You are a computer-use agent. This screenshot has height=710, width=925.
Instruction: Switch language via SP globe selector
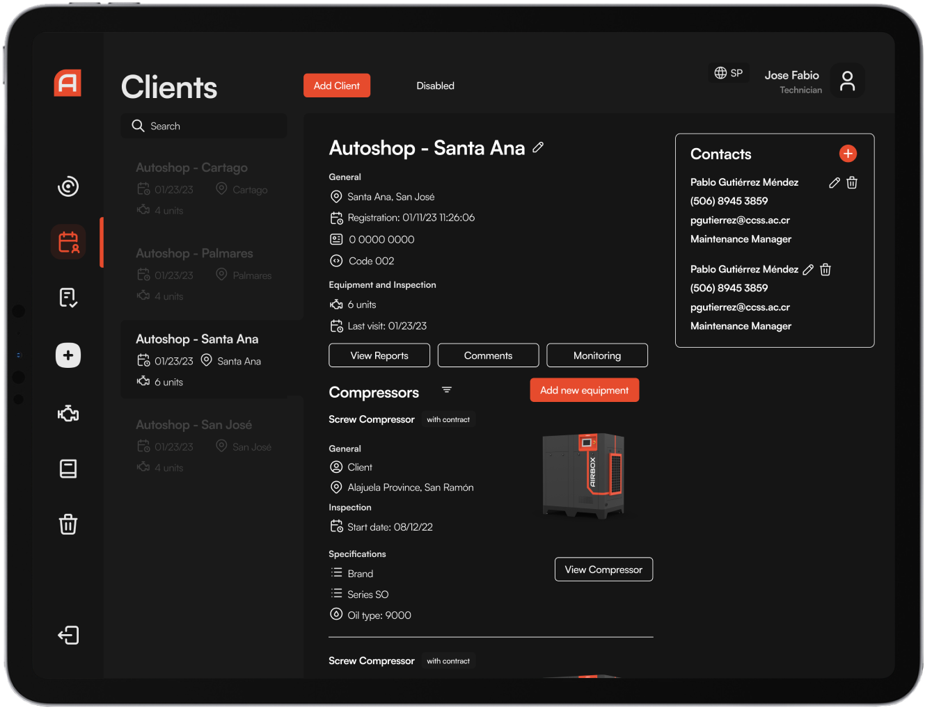[729, 73]
